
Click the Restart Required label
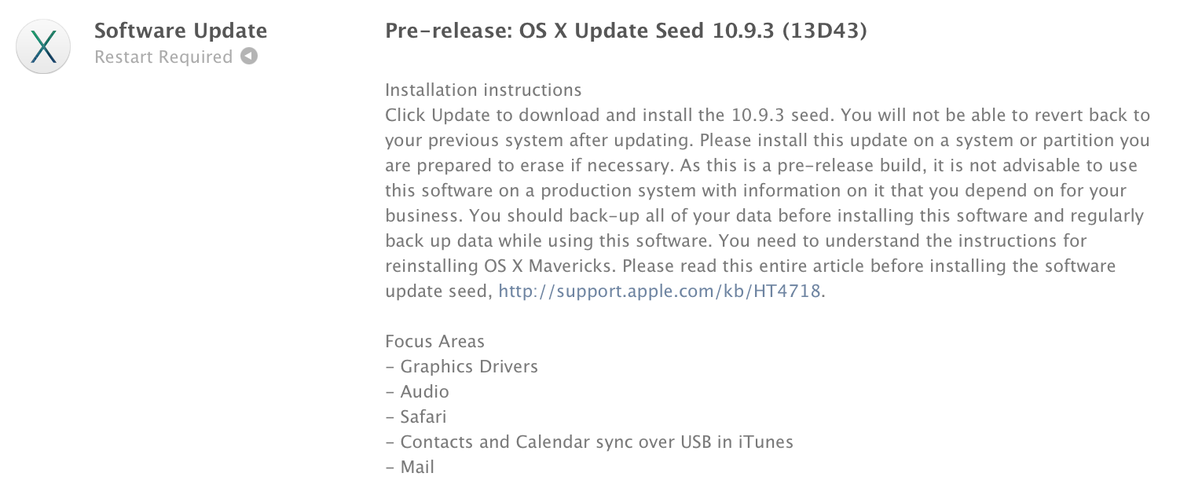tap(163, 57)
